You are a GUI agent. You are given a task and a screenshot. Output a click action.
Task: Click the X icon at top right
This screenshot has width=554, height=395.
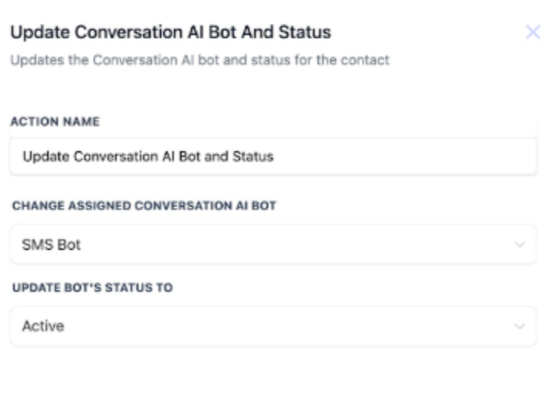532,32
